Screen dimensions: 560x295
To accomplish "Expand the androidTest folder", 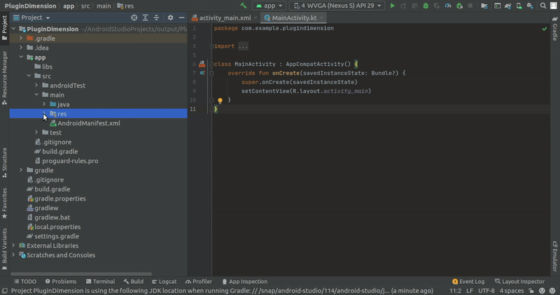I will (36, 85).
